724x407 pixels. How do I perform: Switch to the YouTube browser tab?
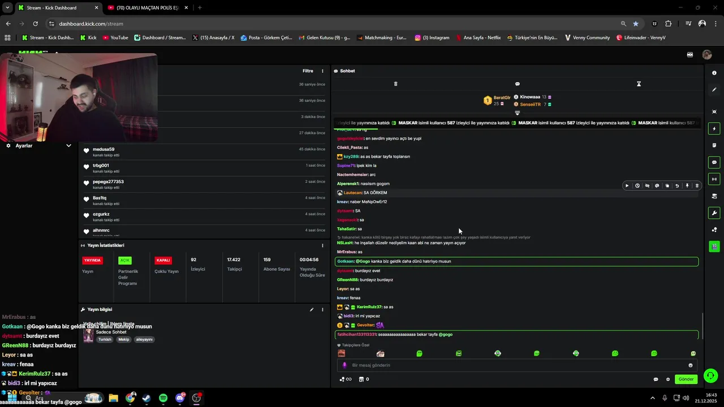click(148, 8)
